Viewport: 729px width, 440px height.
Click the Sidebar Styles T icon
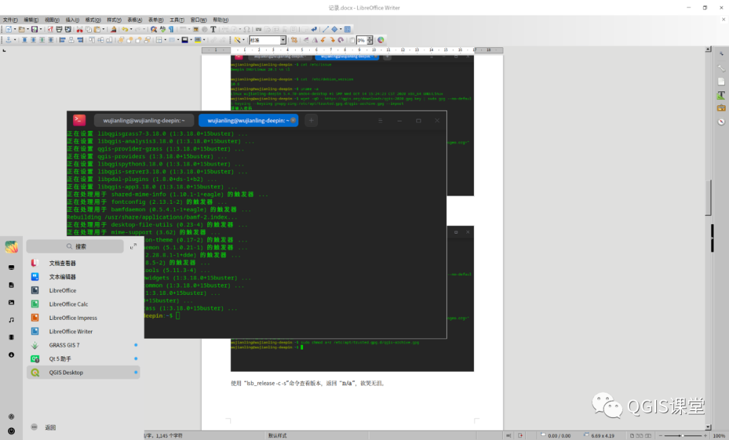pyautogui.click(x=721, y=95)
